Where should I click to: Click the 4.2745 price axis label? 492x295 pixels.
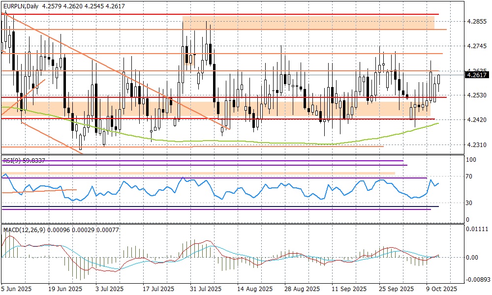(x=477, y=46)
